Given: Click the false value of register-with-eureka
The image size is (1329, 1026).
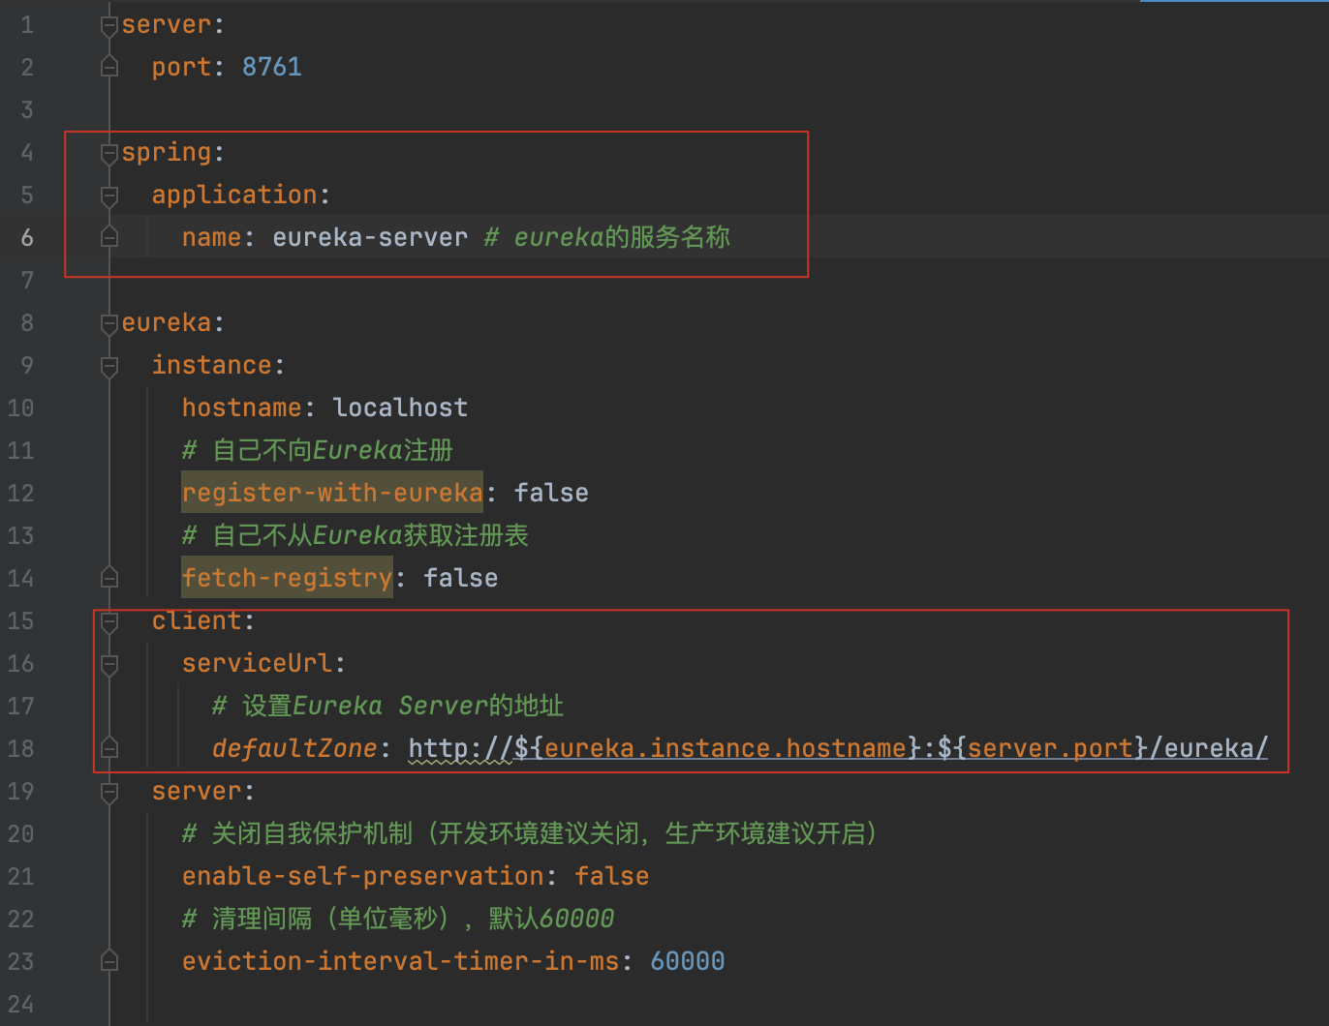Looking at the screenshot, I should pyautogui.click(x=551, y=493).
